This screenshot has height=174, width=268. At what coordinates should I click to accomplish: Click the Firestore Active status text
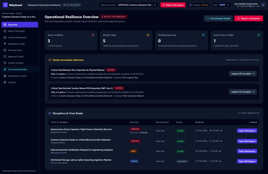click(205, 5)
